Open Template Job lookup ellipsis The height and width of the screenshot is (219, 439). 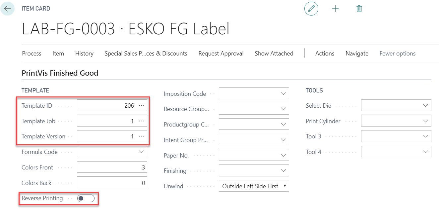(142, 121)
